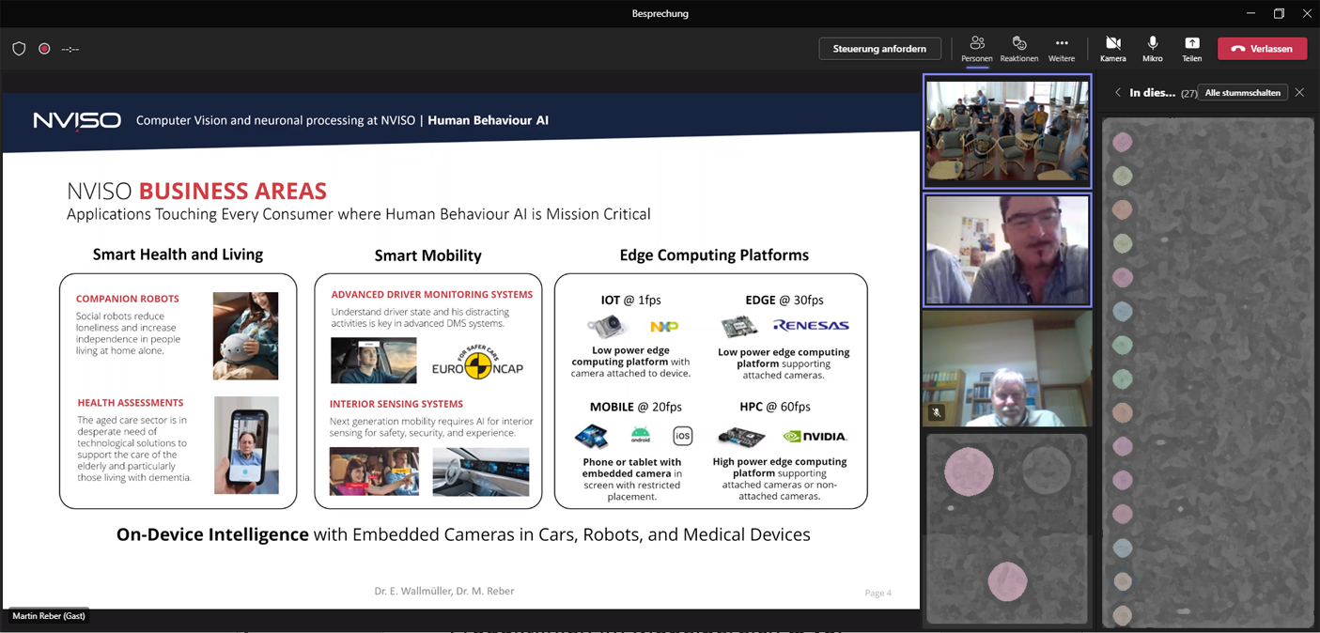Click the Martin Reber (Gast) name label
The image size is (1320, 633).
[49, 616]
